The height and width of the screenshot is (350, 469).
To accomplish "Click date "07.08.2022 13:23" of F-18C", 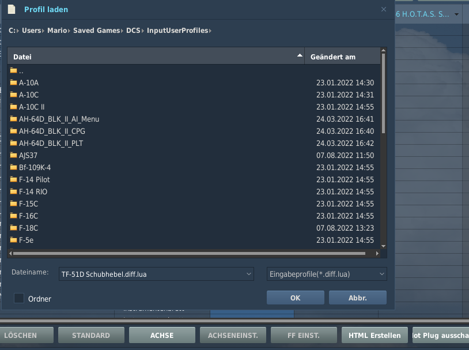I will [x=345, y=228].
